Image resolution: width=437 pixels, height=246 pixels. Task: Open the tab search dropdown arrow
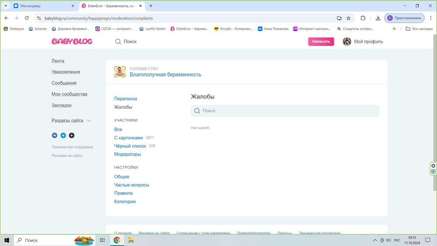tap(6, 6)
